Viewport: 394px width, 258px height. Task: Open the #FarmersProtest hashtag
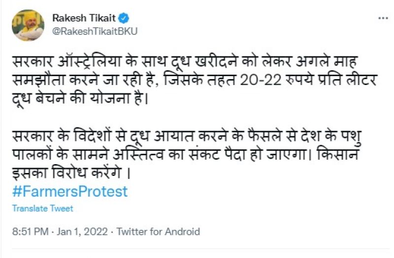pos(70,191)
